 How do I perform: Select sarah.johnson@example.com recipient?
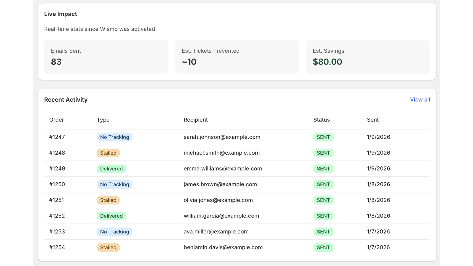click(x=222, y=137)
